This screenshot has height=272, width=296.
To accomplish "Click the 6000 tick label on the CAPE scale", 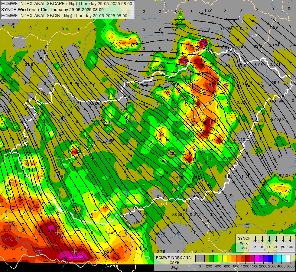I will tap(290, 266).
